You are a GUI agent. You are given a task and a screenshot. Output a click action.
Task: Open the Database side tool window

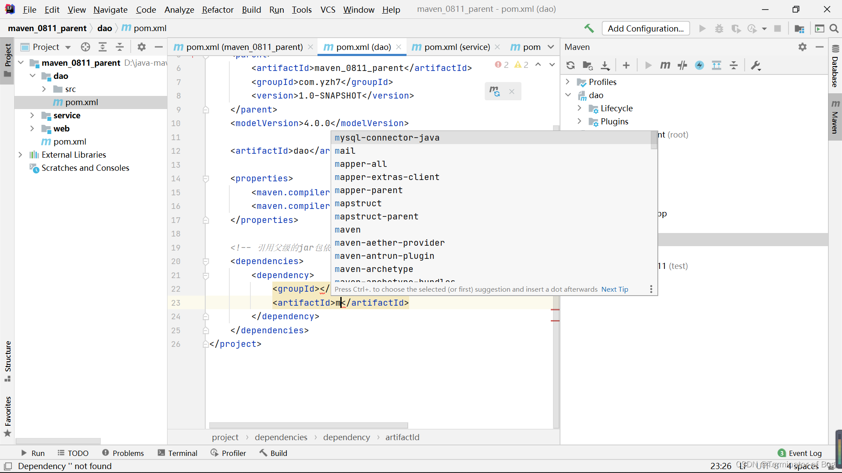point(835,66)
